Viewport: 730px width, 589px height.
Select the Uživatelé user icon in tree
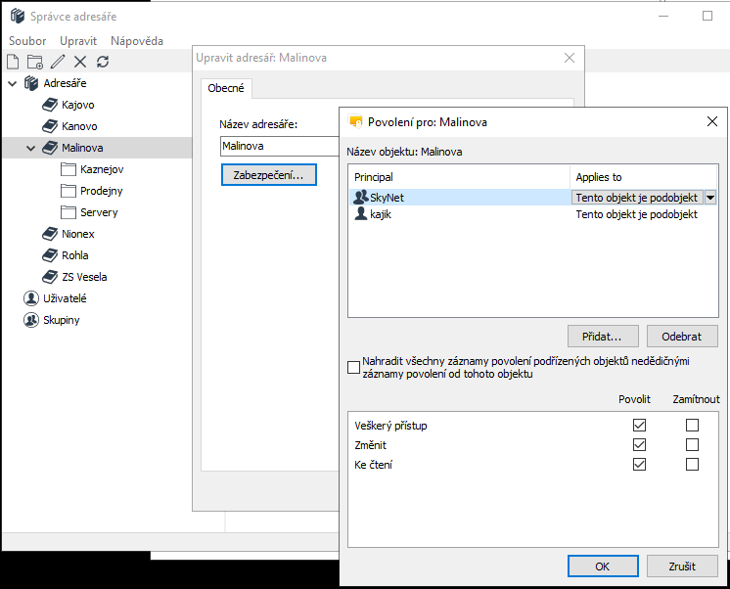click(x=30, y=298)
